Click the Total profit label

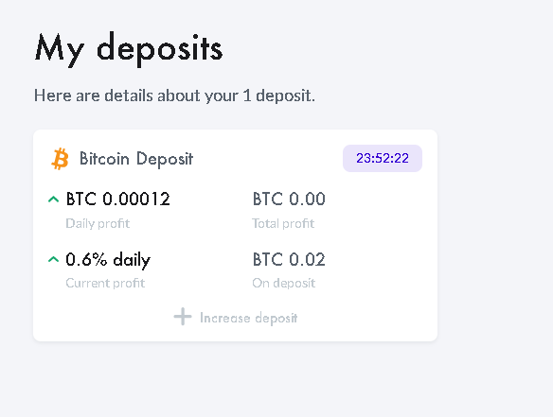pyautogui.click(x=283, y=223)
